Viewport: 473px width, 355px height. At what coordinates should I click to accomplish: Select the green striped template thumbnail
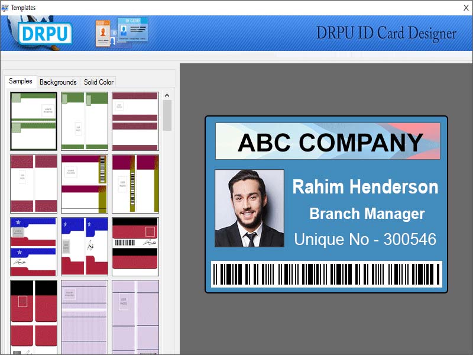(x=34, y=120)
